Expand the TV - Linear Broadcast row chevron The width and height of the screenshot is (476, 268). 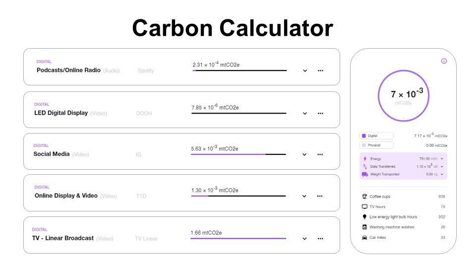(304, 239)
